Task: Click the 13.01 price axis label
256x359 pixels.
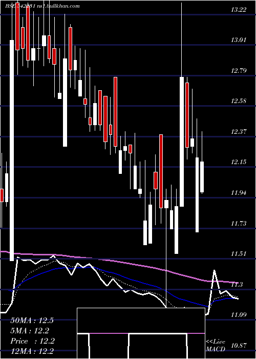Action: pos(239,40)
